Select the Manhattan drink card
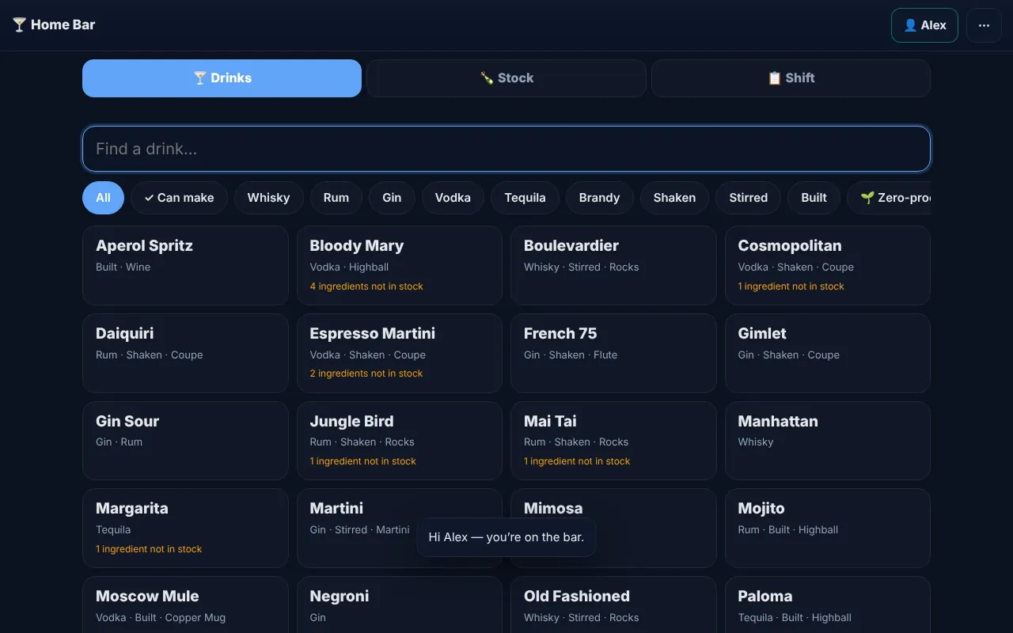This screenshot has width=1013, height=633. [828, 441]
